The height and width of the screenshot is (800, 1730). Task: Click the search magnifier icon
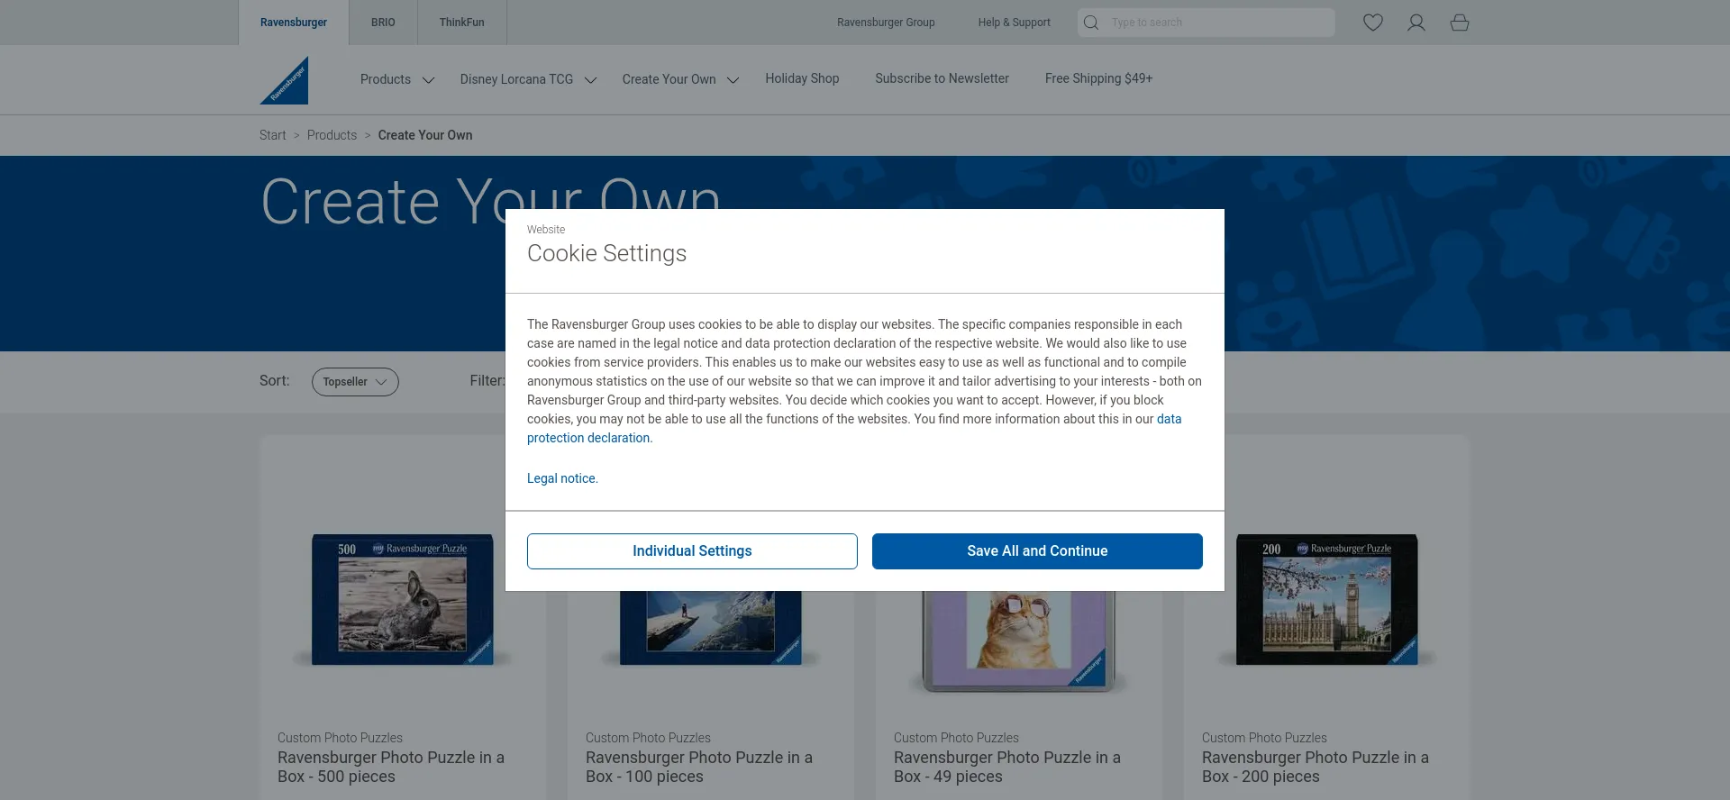pyautogui.click(x=1091, y=23)
